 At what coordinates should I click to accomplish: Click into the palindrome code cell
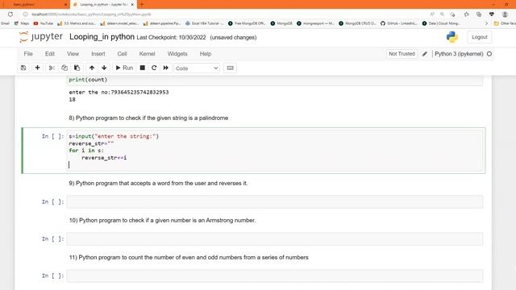click(x=275, y=151)
